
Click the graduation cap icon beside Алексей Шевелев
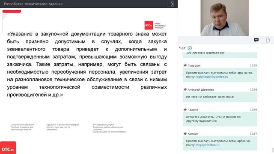185,89
